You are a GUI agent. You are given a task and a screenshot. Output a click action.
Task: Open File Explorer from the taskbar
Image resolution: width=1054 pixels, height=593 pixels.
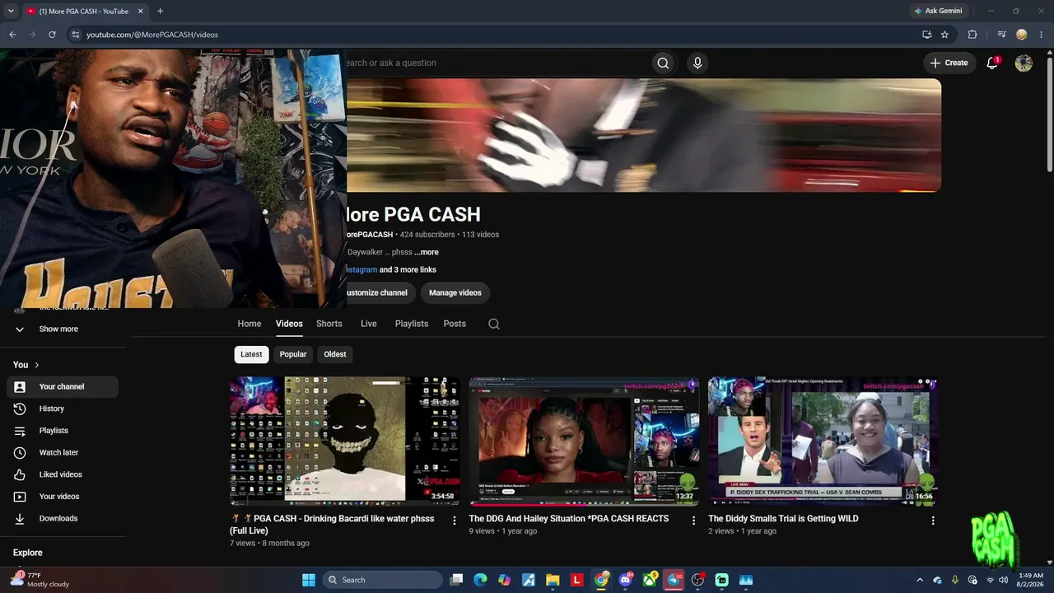553,580
